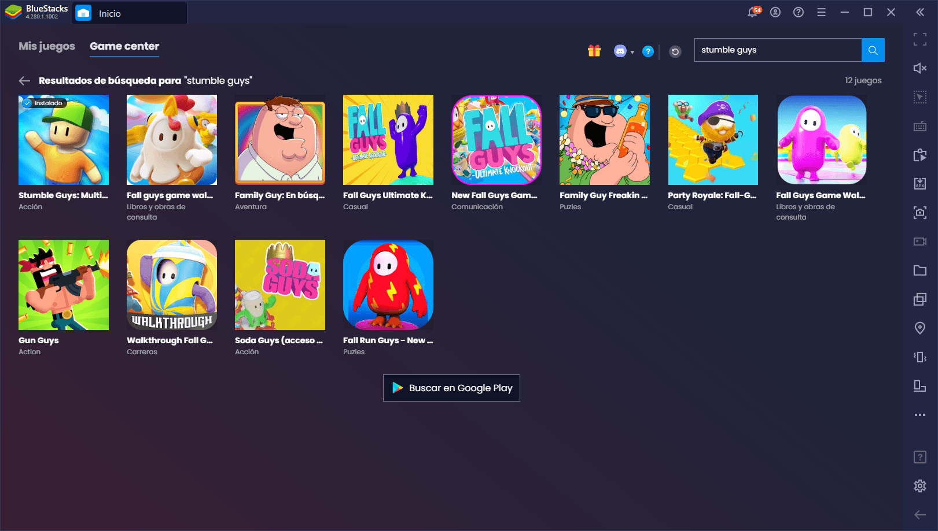Collapse the sidebar with double-chevron icon

pyautogui.click(x=920, y=12)
